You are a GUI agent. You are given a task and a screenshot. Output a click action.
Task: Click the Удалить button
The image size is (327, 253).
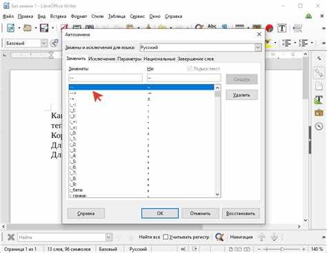241,94
